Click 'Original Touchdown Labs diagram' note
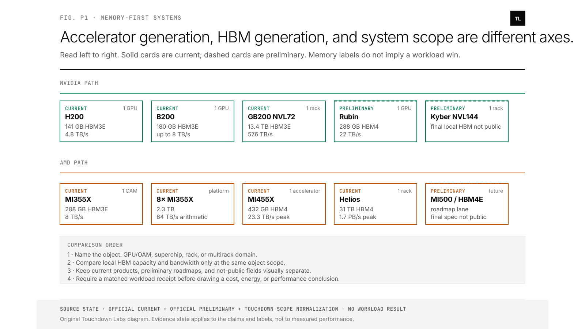 pyautogui.click(x=207, y=319)
